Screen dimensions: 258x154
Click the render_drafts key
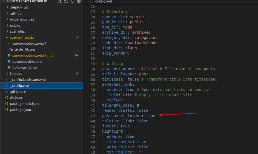[117, 110]
